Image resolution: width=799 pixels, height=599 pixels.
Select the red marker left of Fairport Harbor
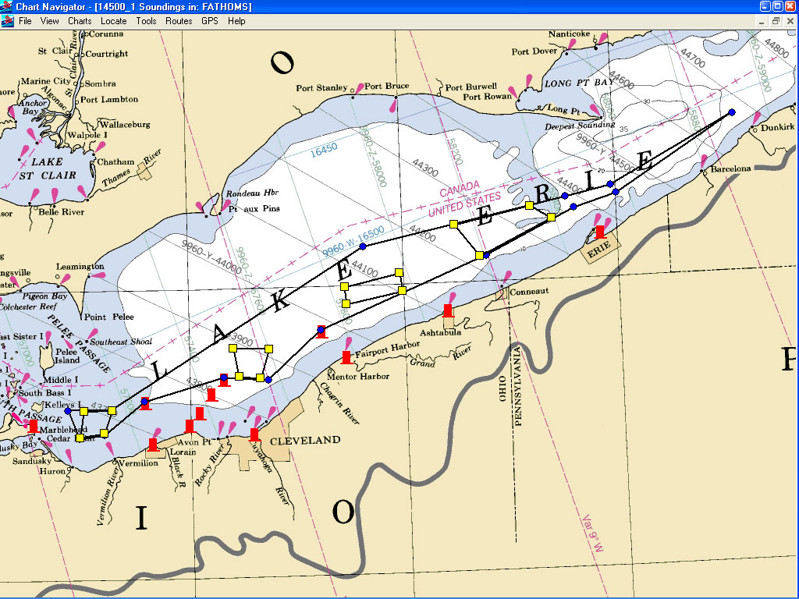(346, 357)
